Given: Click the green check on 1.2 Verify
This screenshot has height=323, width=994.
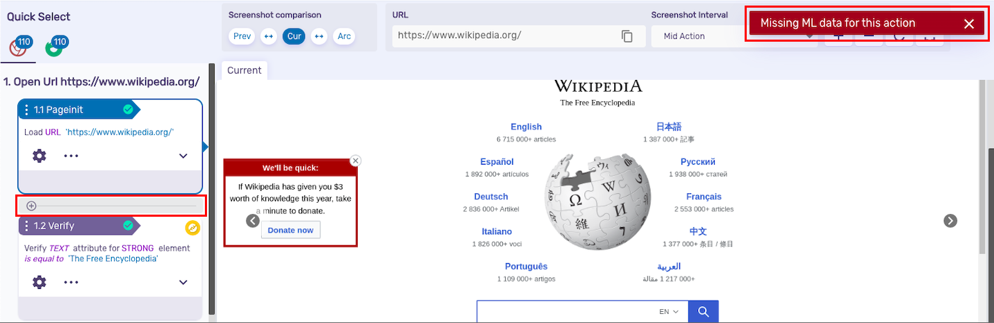Looking at the screenshot, I should click(x=128, y=225).
